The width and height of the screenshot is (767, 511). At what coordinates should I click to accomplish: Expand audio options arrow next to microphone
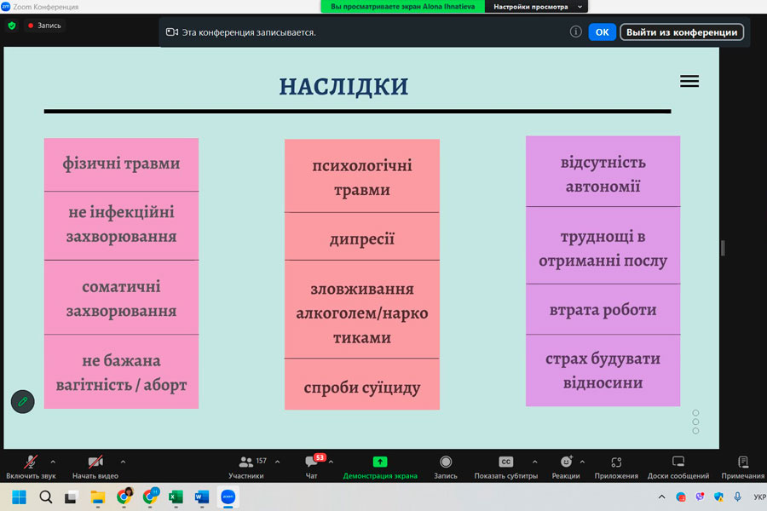(x=53, y=461)
